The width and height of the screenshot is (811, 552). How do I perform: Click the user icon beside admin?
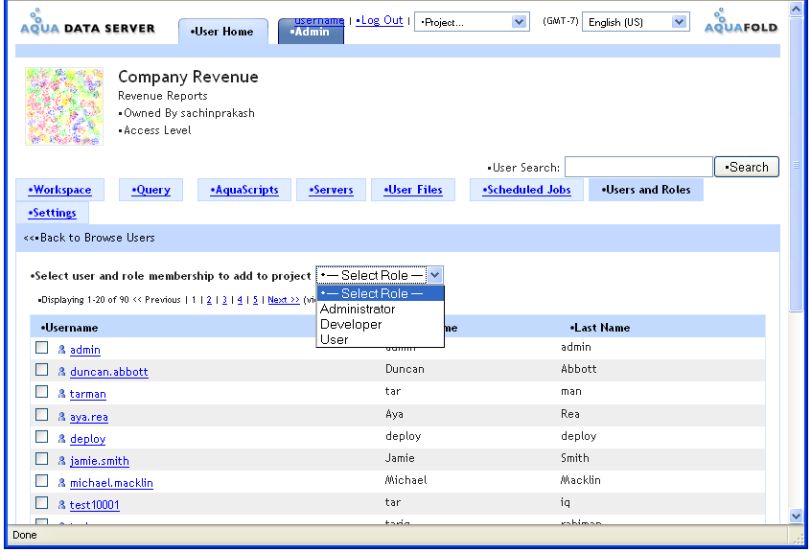pos(61,350)
